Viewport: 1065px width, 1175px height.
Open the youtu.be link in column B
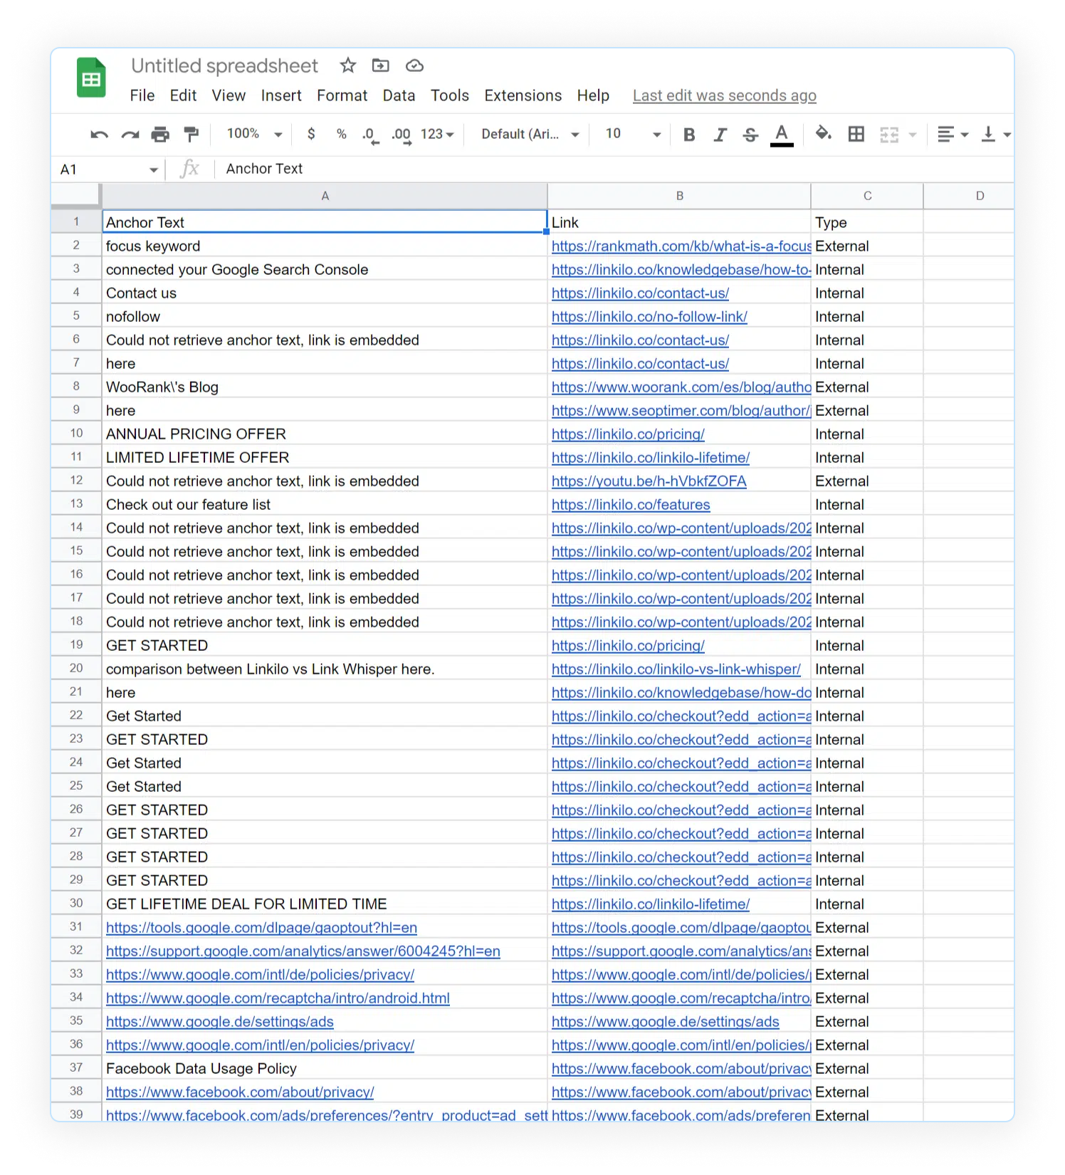click(x=649, y=481)
